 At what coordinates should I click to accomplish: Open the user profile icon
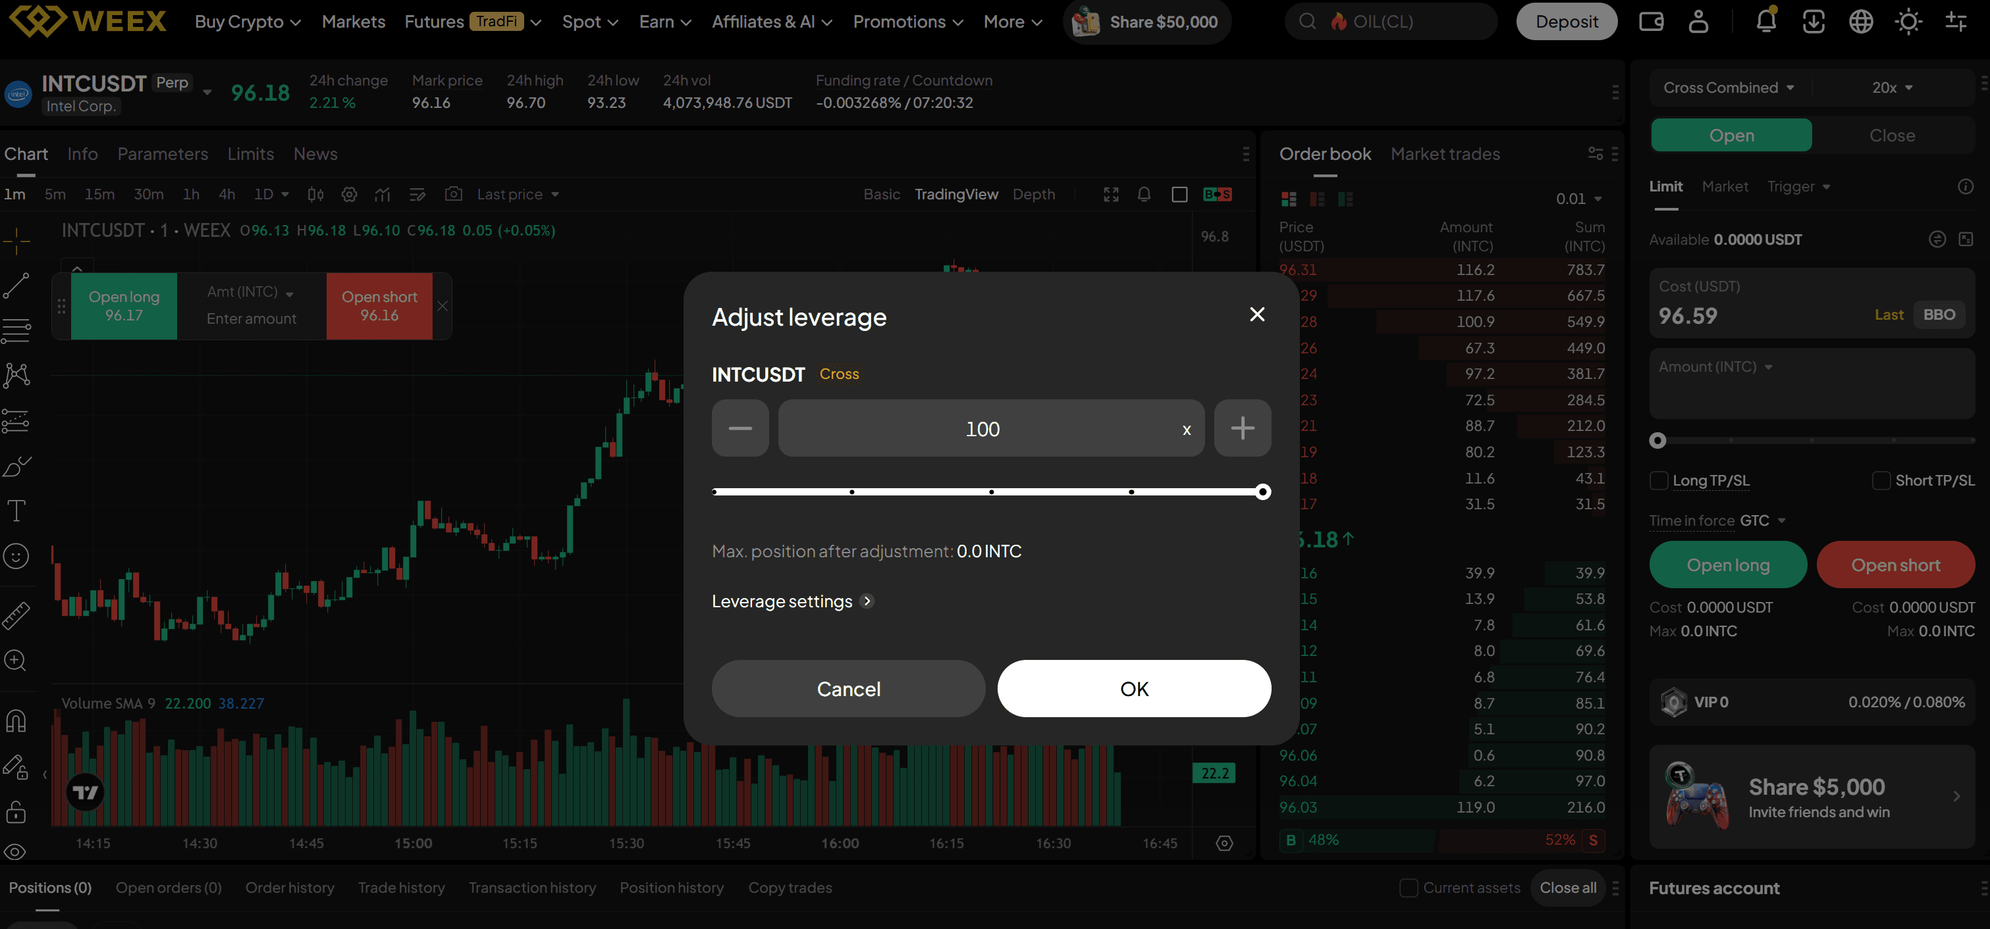pyautogui.click(x=1698, y=22)
